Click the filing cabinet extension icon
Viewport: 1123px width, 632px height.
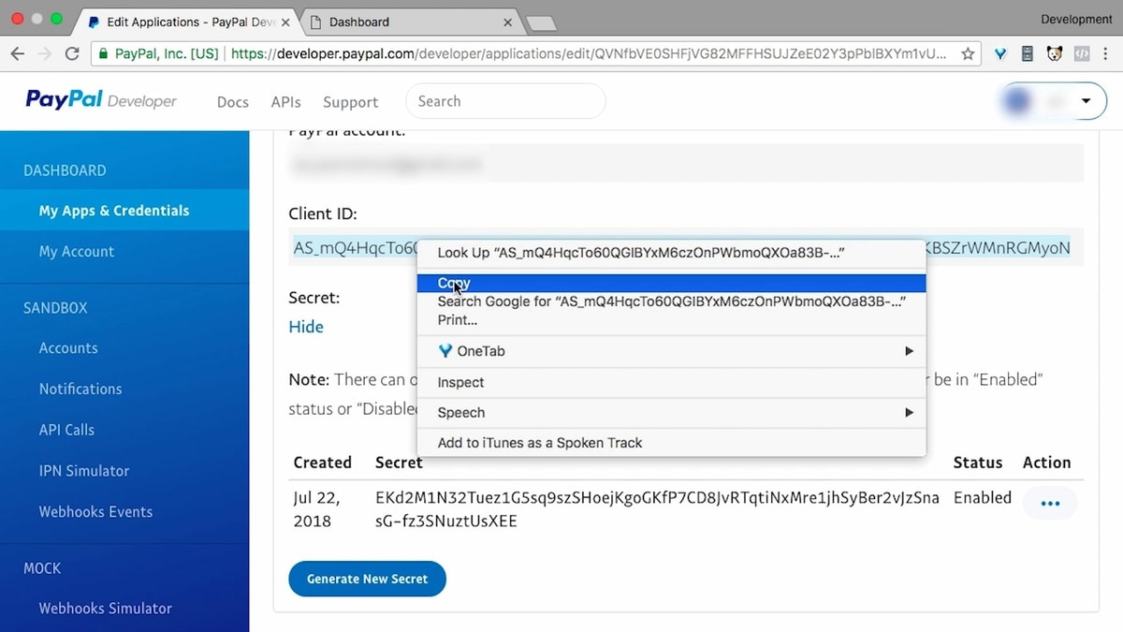[x=1028, y=54]
